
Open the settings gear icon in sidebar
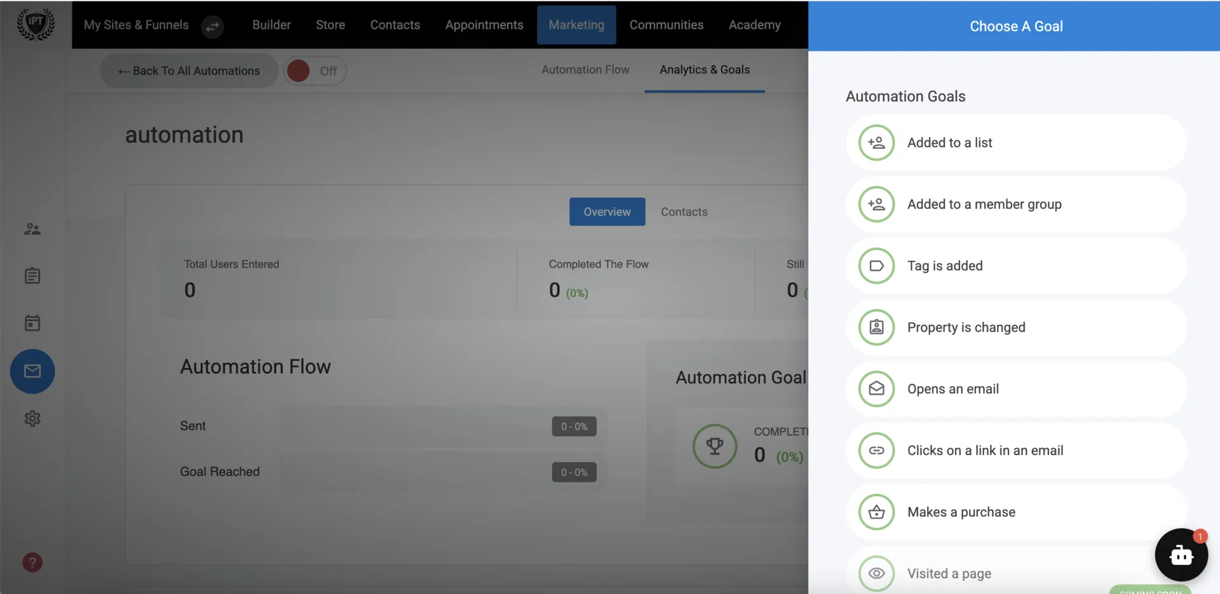click(x=32, y=418)
